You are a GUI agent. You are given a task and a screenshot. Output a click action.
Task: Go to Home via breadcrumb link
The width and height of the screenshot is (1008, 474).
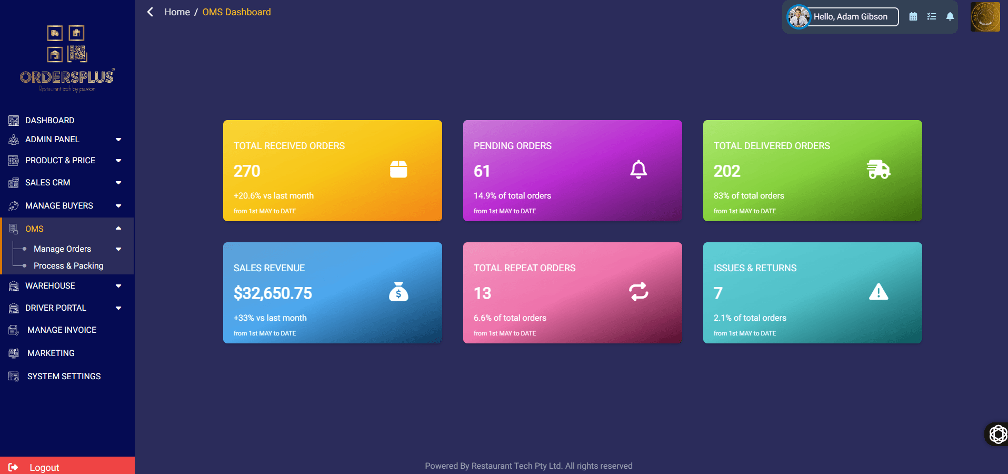tap(177, 12)
